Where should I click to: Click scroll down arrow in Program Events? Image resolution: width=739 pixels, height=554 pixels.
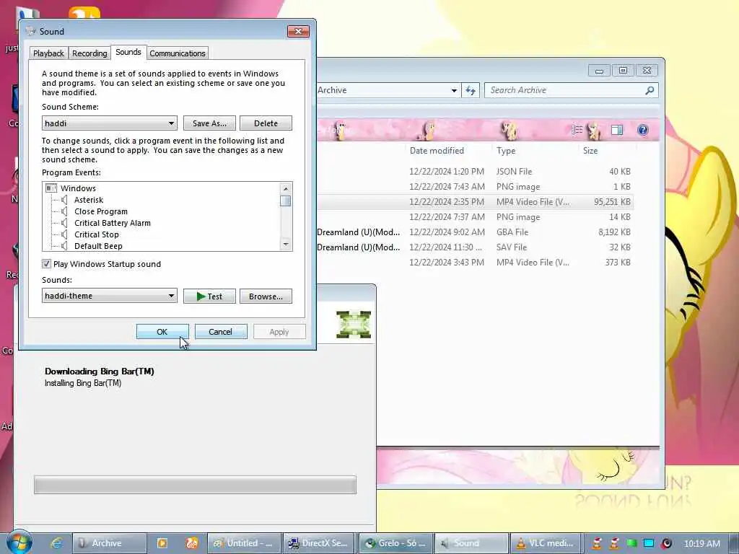[286, 245]
